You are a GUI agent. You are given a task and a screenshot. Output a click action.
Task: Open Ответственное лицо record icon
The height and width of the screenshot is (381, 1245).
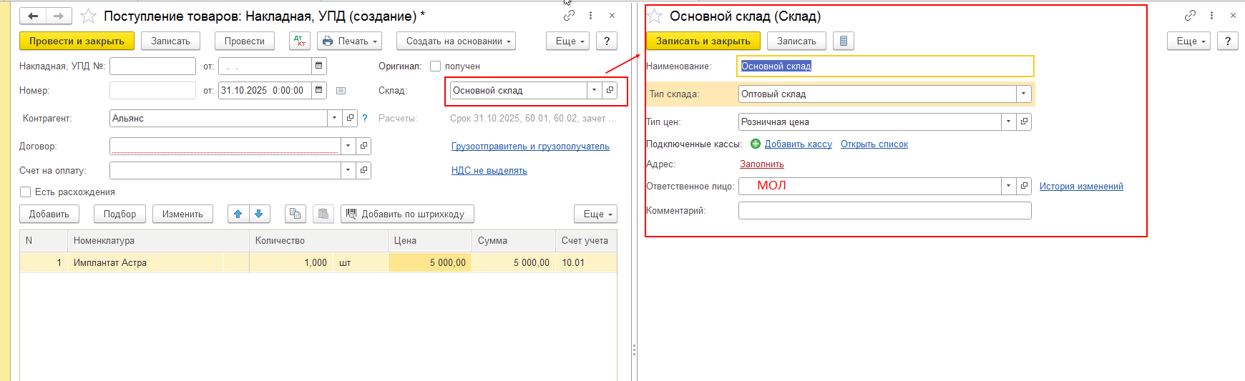1024,186
